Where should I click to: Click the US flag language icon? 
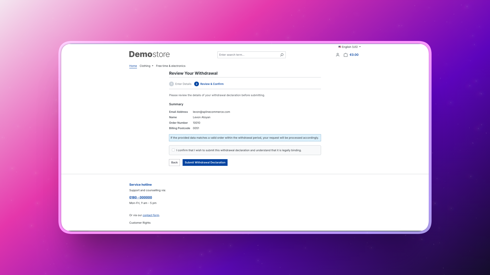[340, 47]
